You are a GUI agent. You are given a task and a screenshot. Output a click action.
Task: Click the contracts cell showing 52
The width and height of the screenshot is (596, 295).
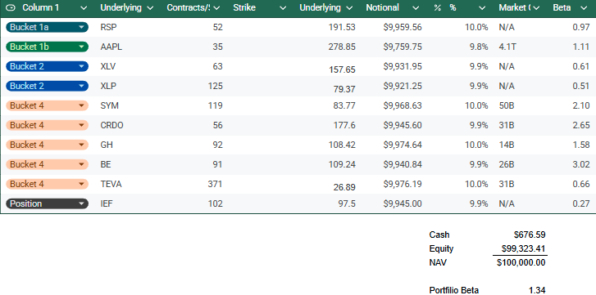point(218,27)
